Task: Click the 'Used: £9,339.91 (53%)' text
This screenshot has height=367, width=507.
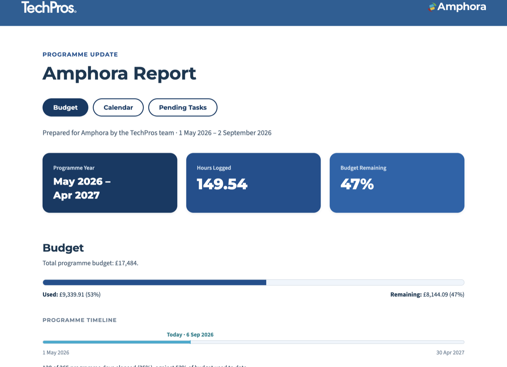Action: (x=71, y=294)
